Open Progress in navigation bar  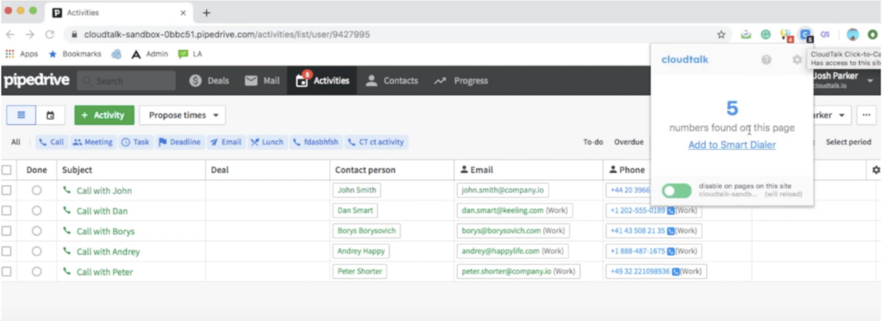460,80
